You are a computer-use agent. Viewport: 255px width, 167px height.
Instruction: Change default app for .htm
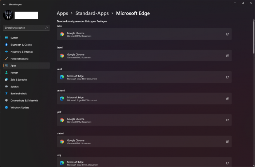(x=144, y=34)
